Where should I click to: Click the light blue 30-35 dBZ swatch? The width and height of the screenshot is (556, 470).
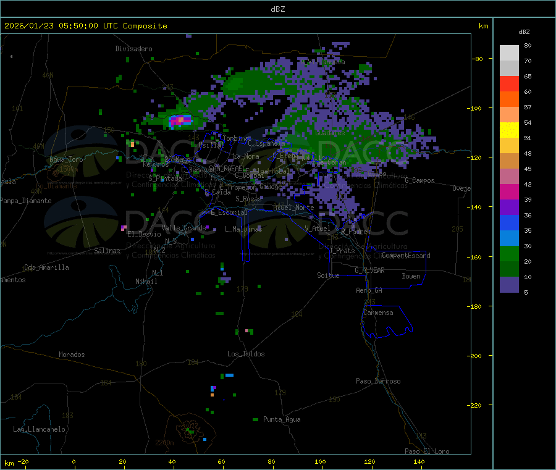click(x=509, y=238)
